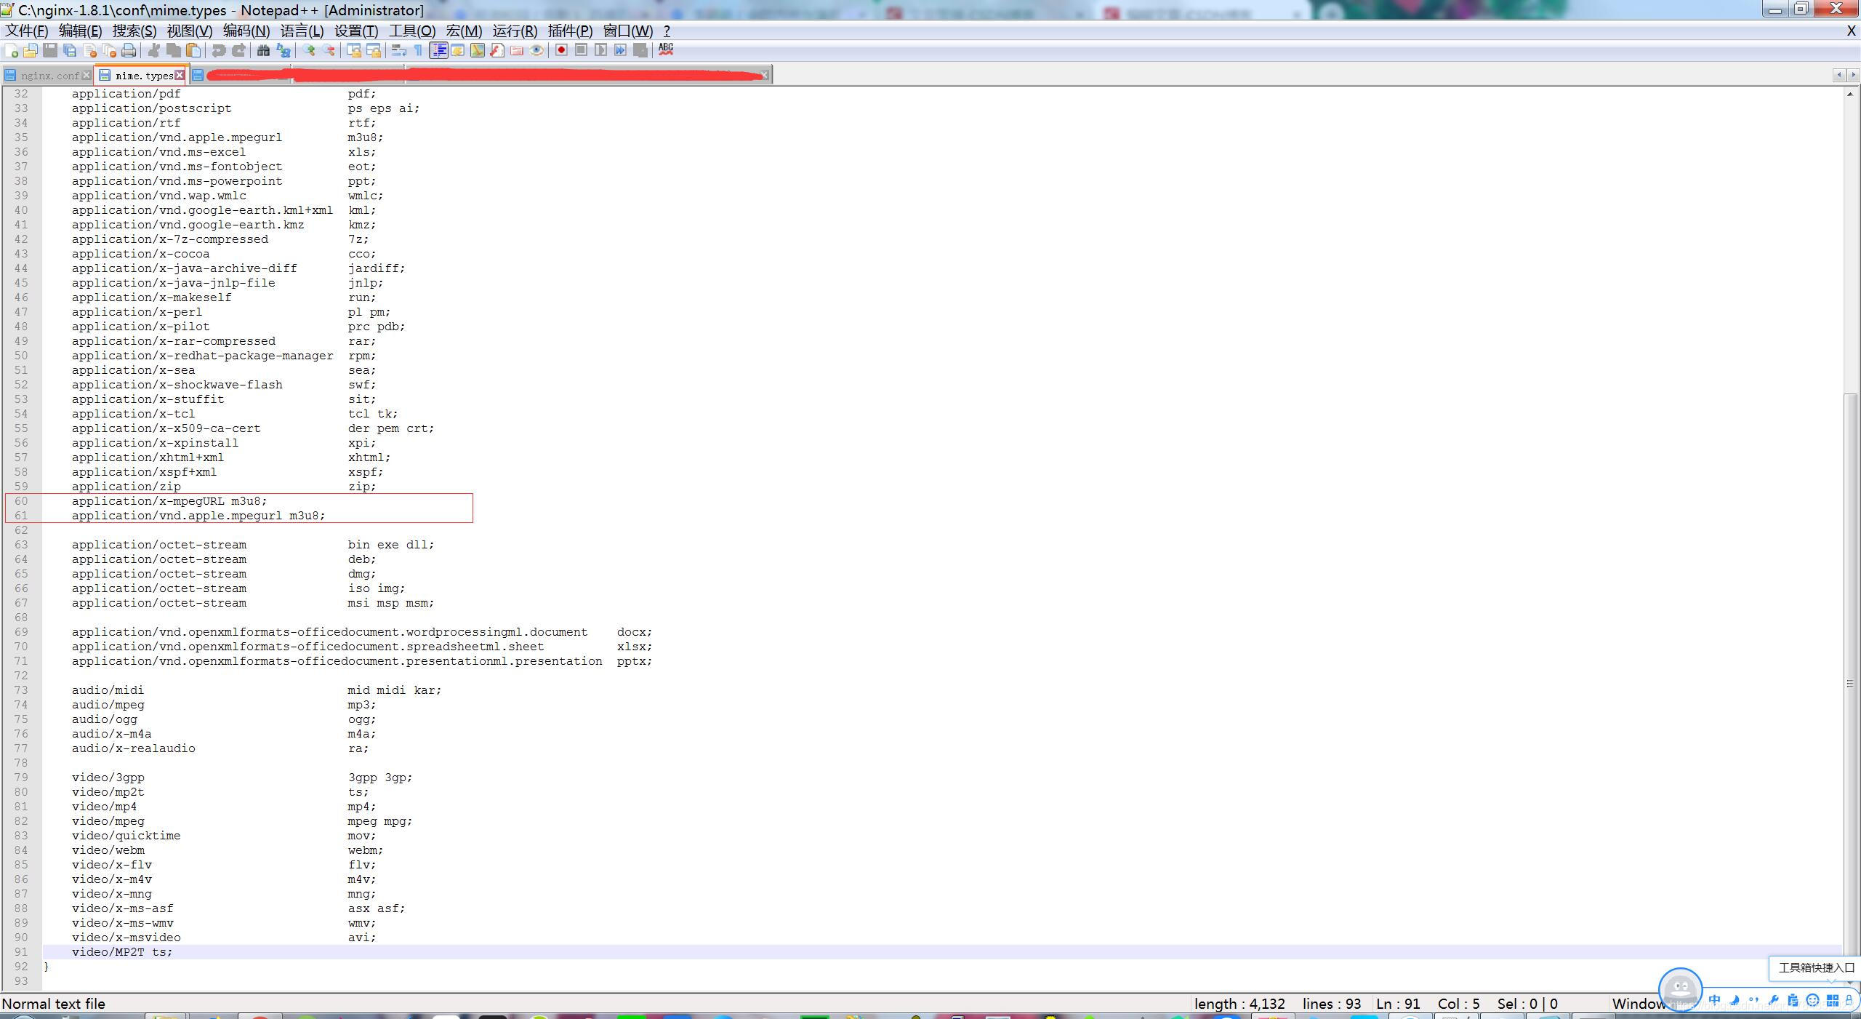The width and height of the screenshot is (1861, 1019).
Task: Click the Zoom In magnifier icon
Action: click(x=309, y=50)
